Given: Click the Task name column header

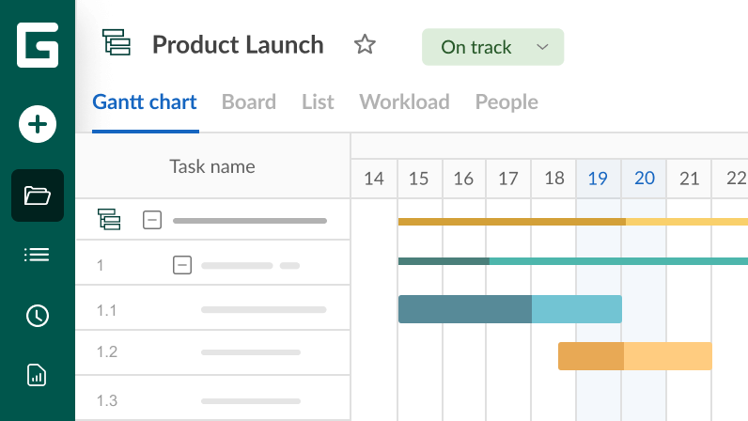Looking at the screenshot, I should [212, 166].
